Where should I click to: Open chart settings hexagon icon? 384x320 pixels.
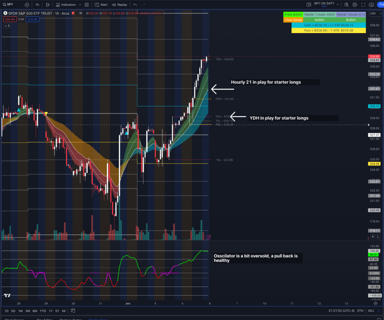[355, 5]
